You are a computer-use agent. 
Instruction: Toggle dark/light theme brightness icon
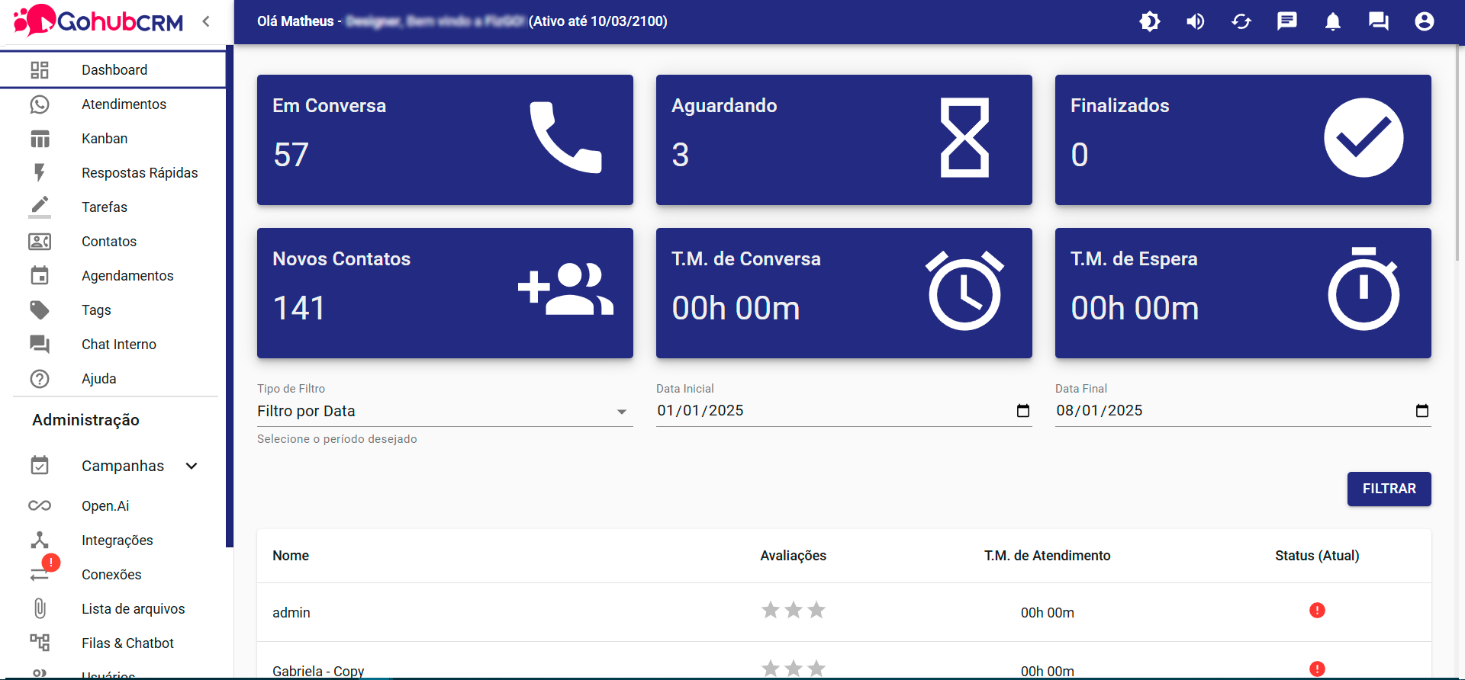pos(1149,21)
